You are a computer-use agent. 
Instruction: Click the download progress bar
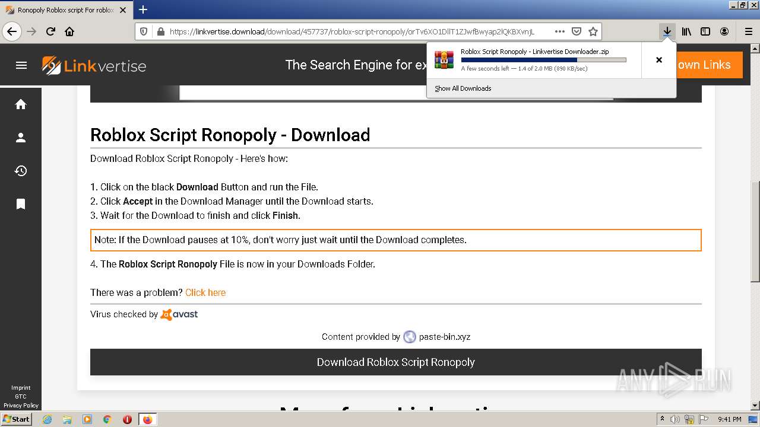tap(543, 60)
